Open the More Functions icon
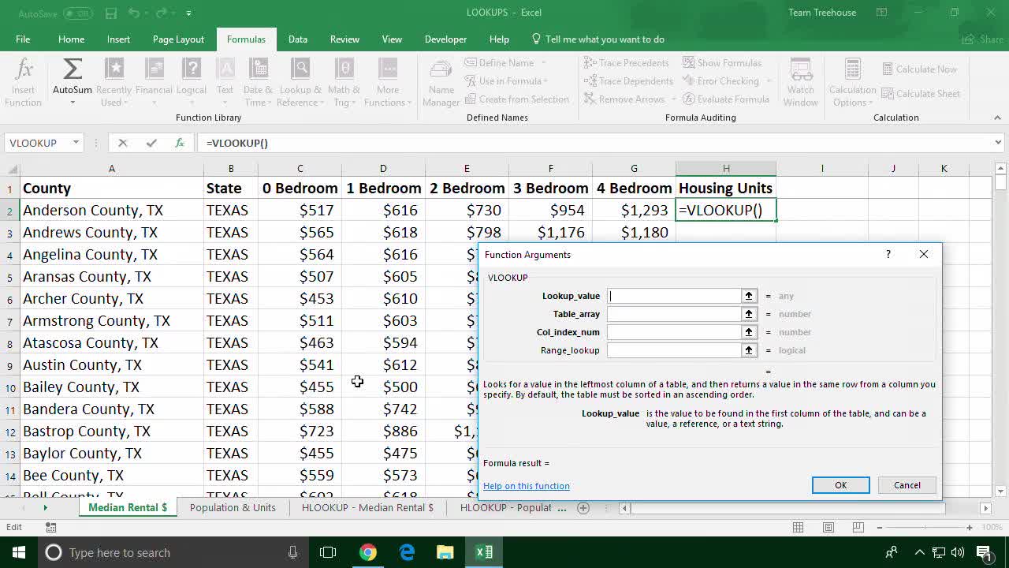The height and width of the screenshot is (568, 1009). (x=388, y=70)
